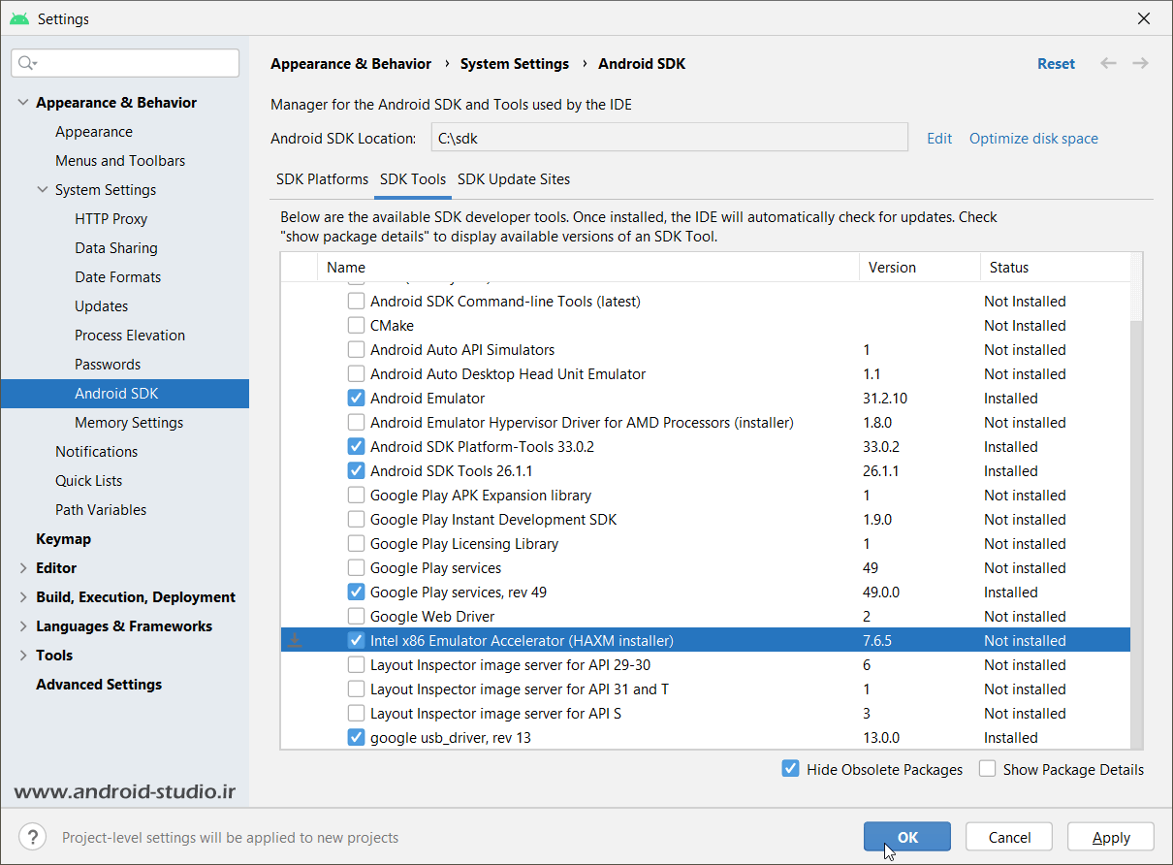
Task: Open the HTTP Proxy settings page
Action: coord(111,219)
